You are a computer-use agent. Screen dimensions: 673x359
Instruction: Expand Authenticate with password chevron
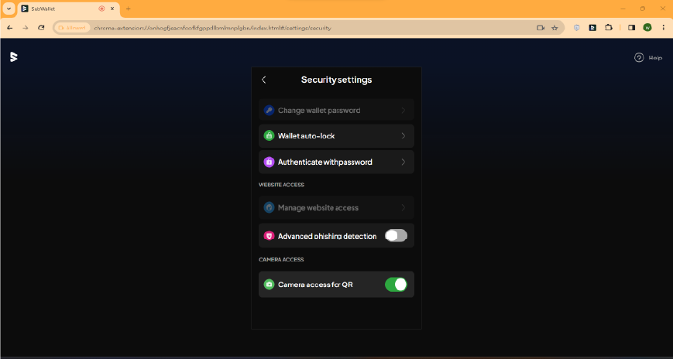[403, 162]
